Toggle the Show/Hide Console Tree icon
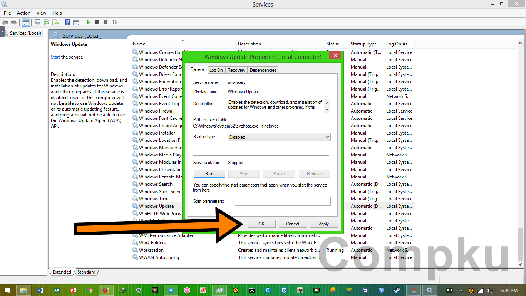Viewport: 526px width, 296px height. coord(26,23)
